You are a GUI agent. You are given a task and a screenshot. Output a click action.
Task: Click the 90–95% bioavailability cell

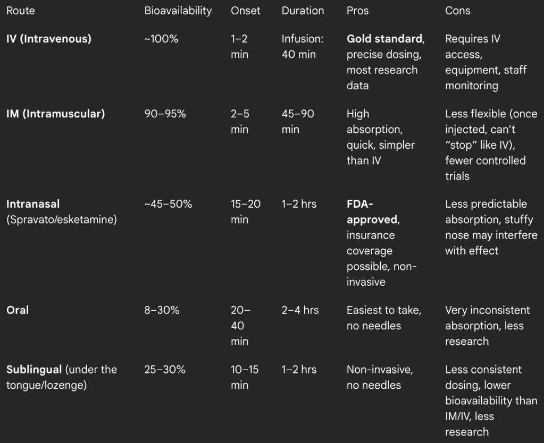point(165,114)
